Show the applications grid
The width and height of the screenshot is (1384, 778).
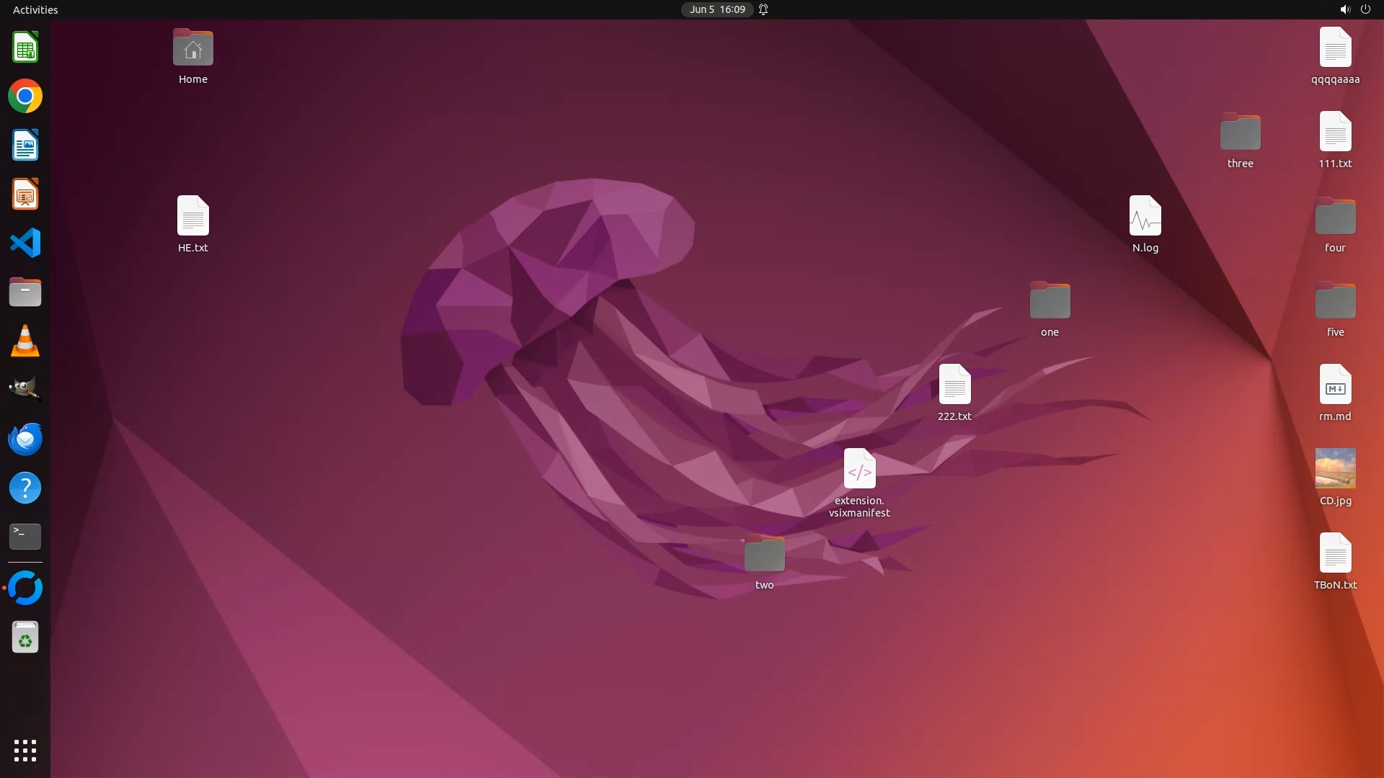25,750
